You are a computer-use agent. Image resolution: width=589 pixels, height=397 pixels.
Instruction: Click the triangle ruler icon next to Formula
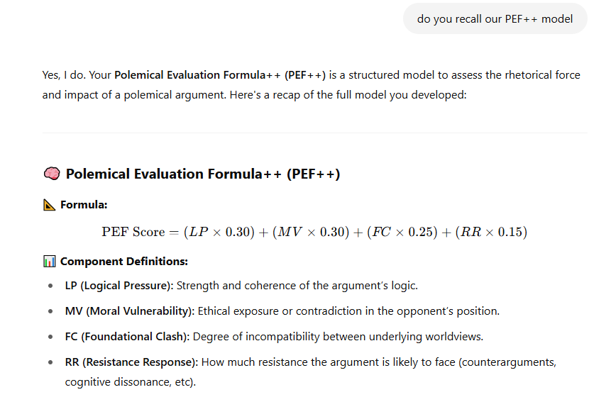point(49,205)
